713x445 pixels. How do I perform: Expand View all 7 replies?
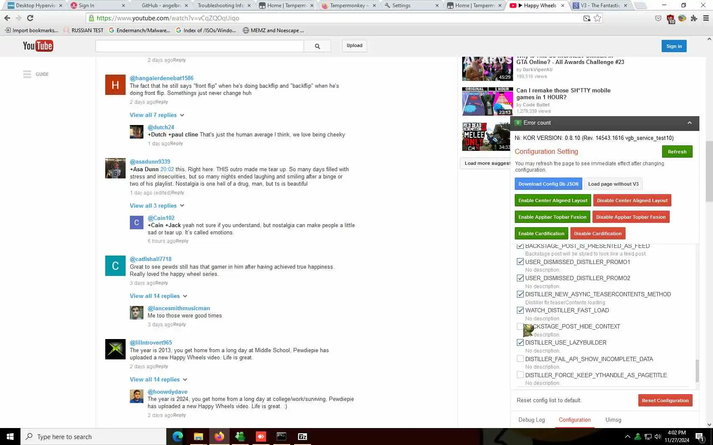pyautogui.click(x=157, y=115)
